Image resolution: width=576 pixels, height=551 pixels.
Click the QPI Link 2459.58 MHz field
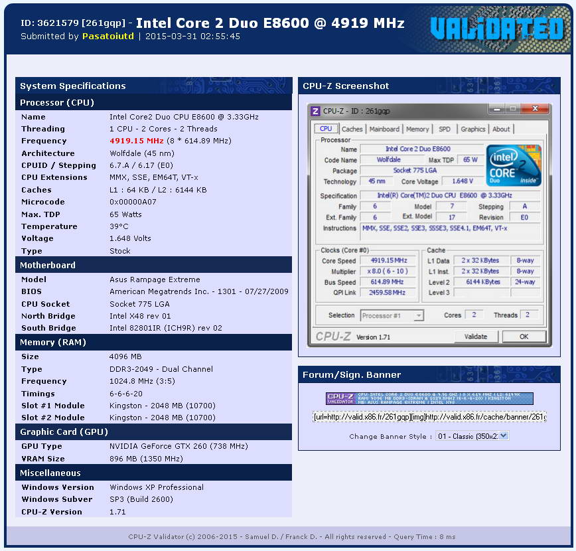coord(388,293)
